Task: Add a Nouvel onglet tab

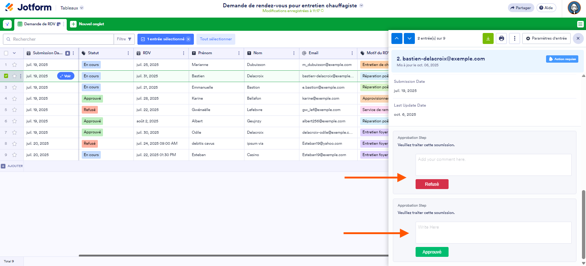Action: point(87,24)
